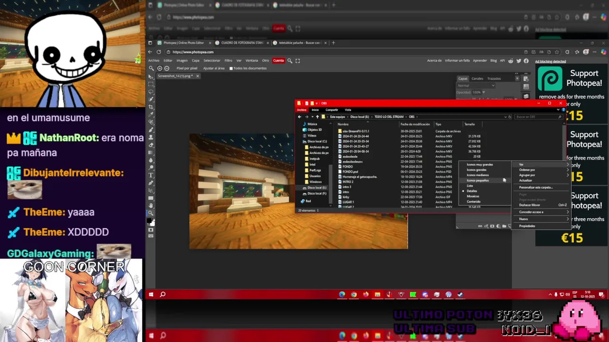Open Photopea Filtro menu
609x342 pixels.
pos(228,61)
